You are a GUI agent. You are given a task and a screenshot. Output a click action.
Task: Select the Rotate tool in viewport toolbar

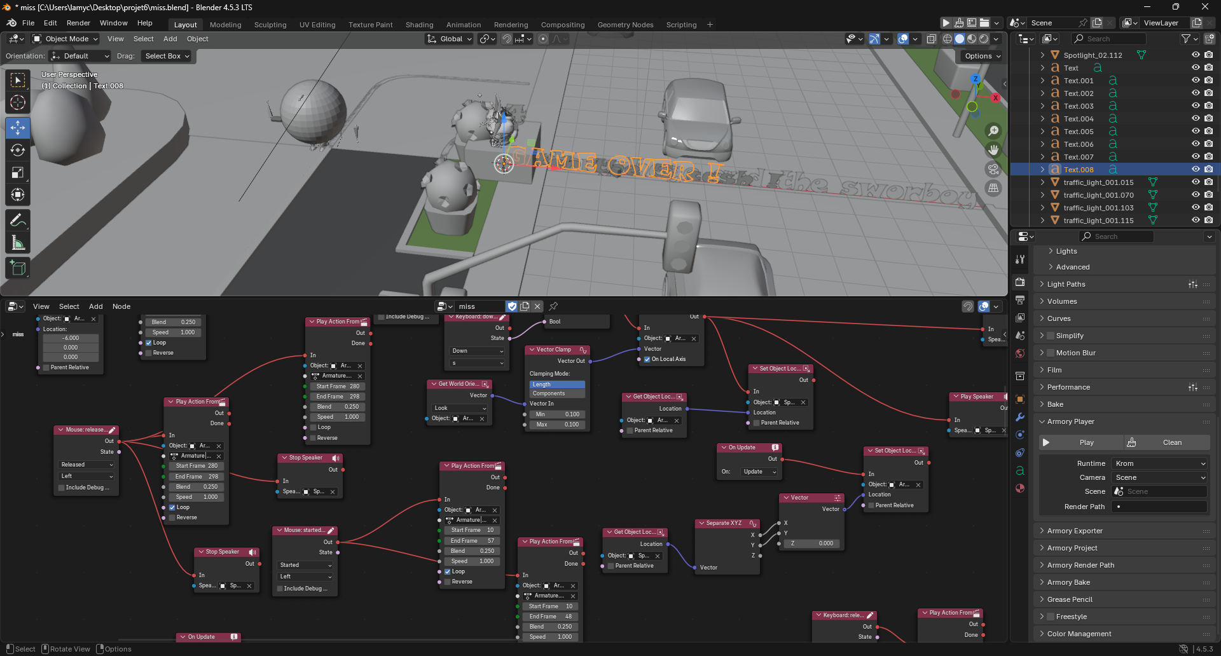pyautogui.click(x=18, y=150)
